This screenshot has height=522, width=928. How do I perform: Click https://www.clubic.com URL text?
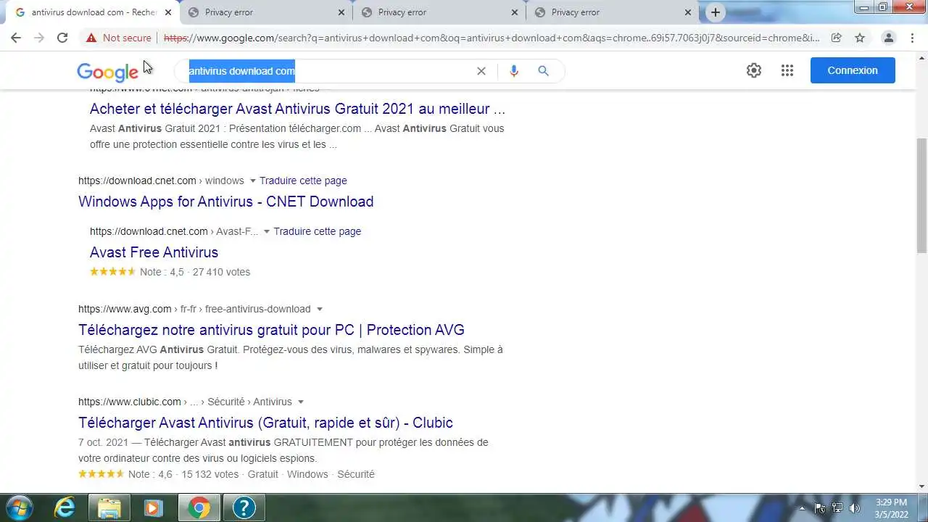pos(130,402)
